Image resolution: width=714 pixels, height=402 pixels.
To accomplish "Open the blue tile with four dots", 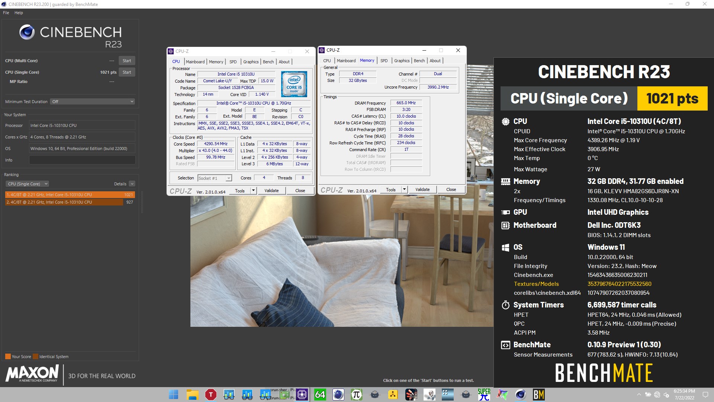I will point(447,395).
